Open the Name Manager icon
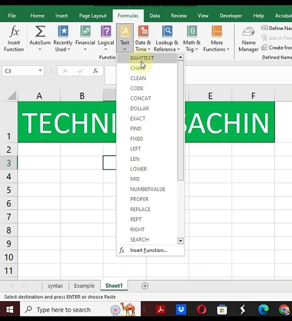 249,32
